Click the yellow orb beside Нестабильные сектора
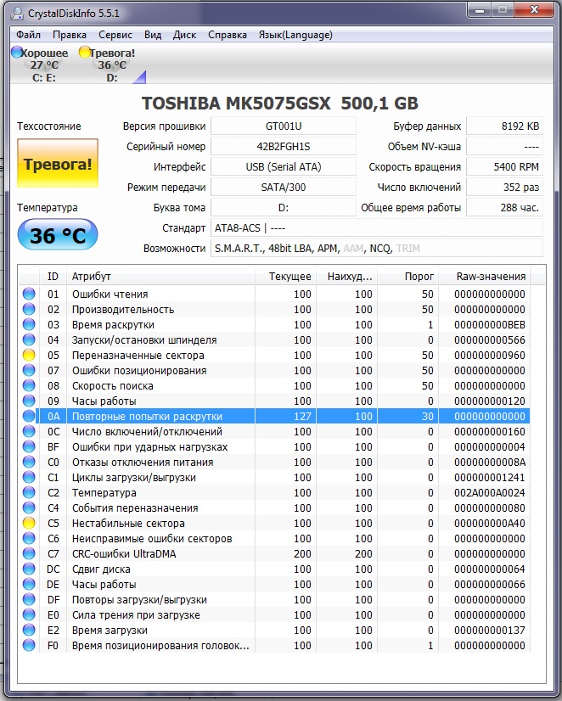The height and width of the screenshot is (701, 562). tap(29, 524)
